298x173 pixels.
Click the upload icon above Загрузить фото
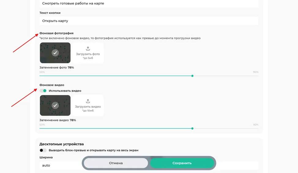tap(88, 48)
